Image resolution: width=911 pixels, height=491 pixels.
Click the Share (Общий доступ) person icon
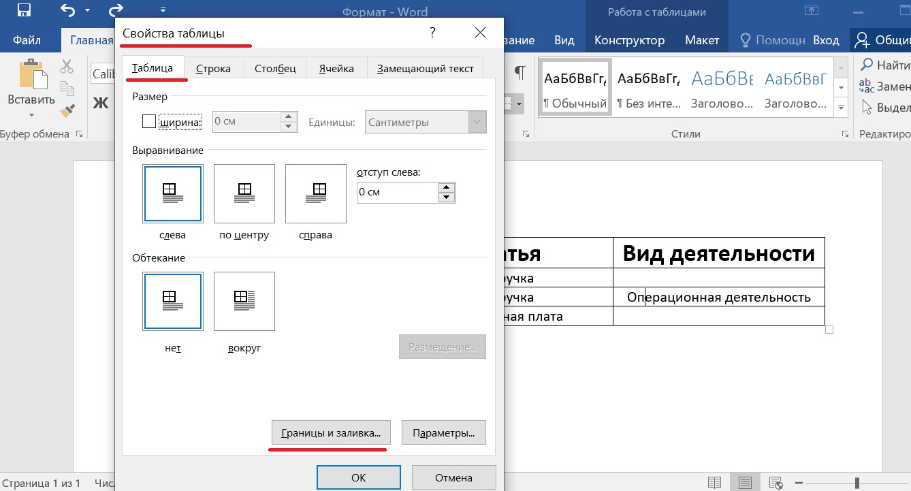coord(863,39)
